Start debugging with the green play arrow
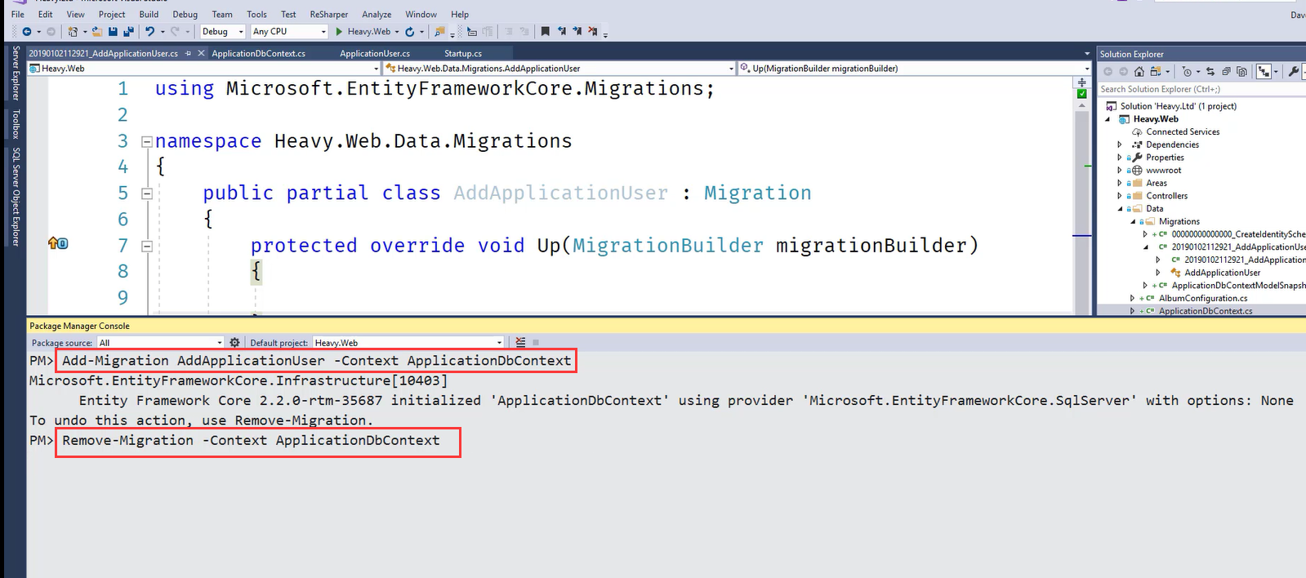1306x578 pixels. tap(339, 32)
